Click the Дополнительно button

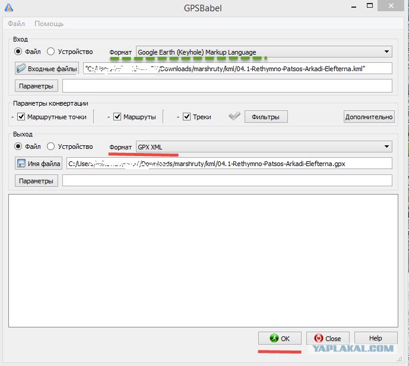click(369, 116)
